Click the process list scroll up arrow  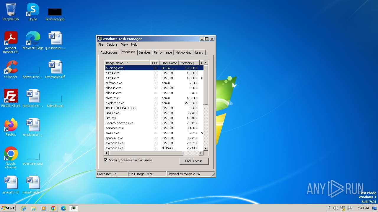tap(206, 63)
